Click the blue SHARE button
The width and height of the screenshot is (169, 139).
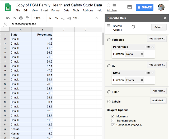click(144, 7)
